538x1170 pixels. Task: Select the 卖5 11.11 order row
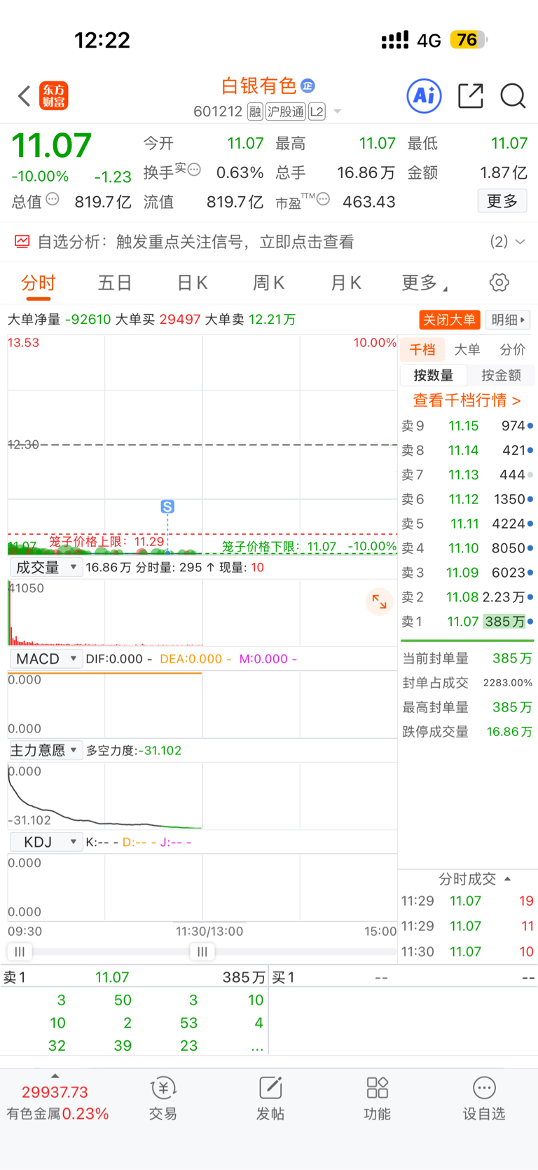[467, 524]
